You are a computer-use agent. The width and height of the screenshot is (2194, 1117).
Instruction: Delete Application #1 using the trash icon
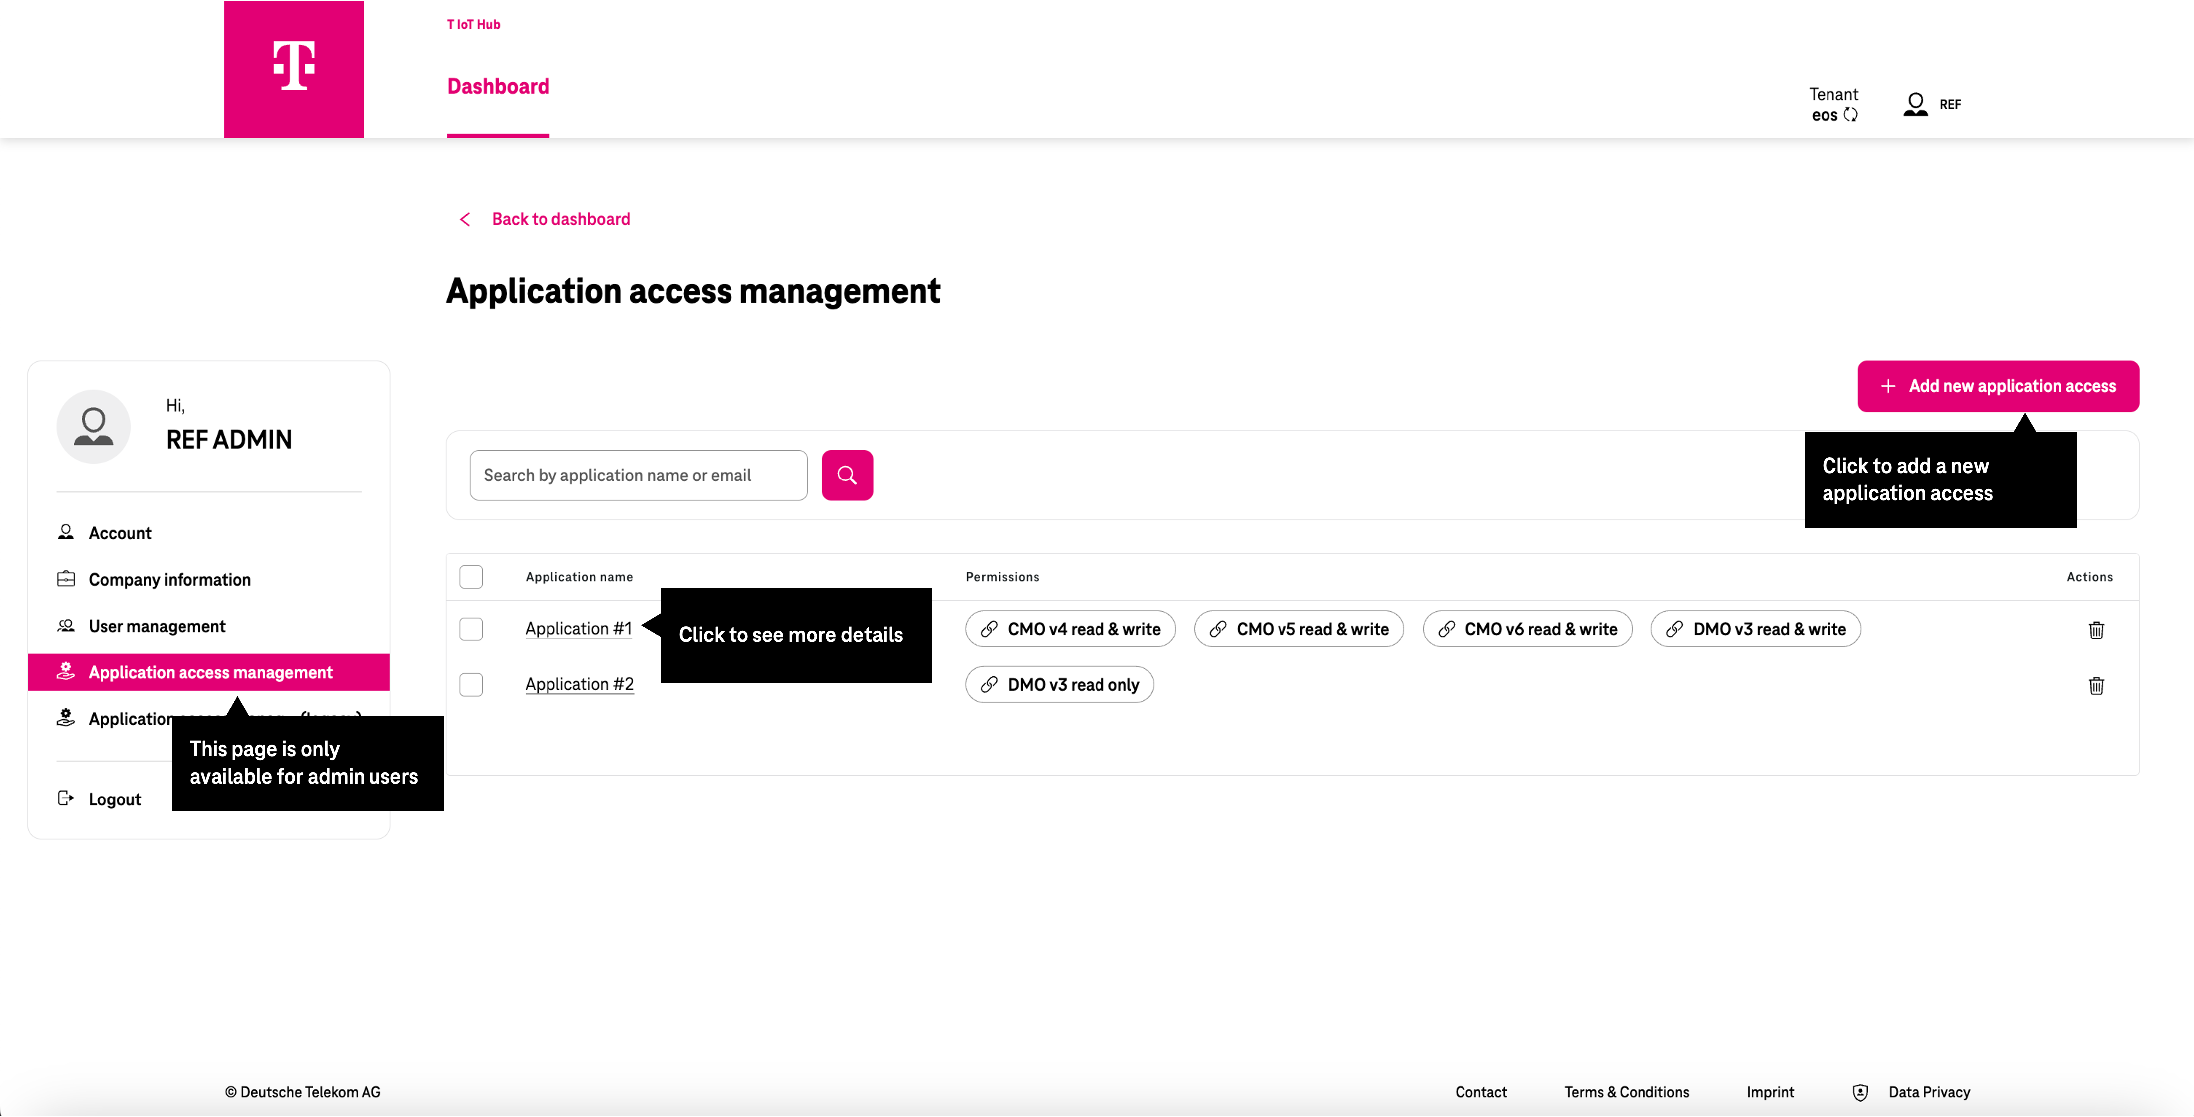(x=2097, y=630)
